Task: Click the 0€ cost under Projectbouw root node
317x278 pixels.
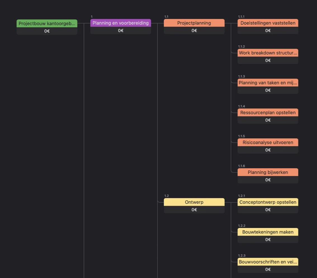Action: (47, 31)
